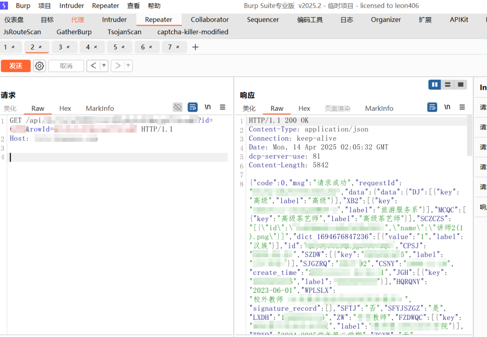Select response Hex view tab
The height and width of the screenshot is (337, 487).
[x=304, y=108]
